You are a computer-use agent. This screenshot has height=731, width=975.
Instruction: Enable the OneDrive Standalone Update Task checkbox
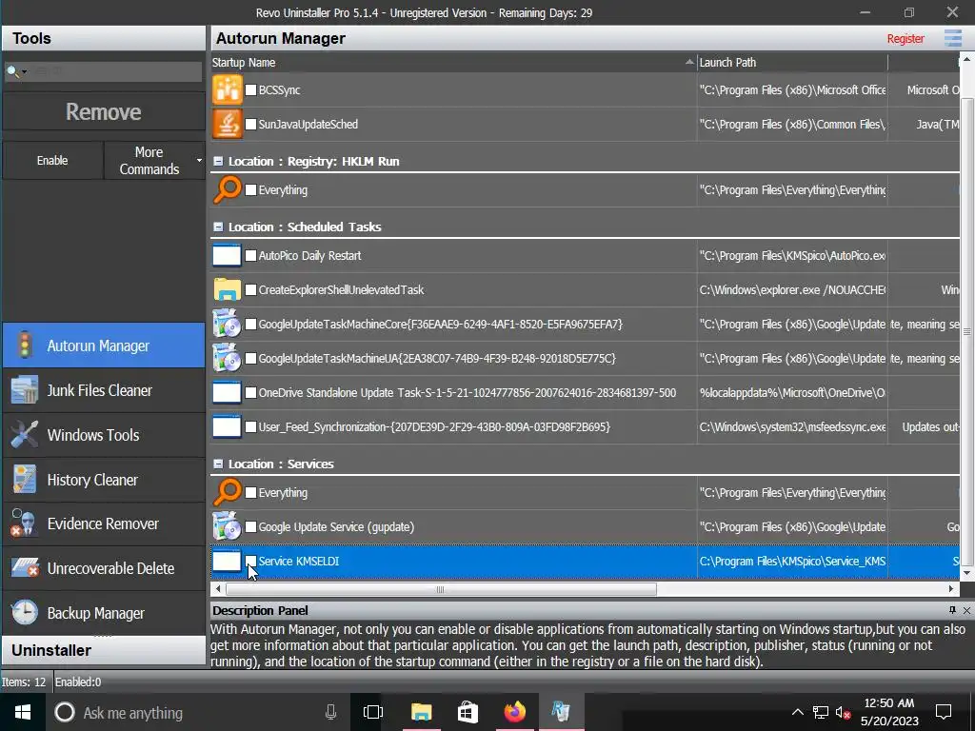click(x=250, y=393)
